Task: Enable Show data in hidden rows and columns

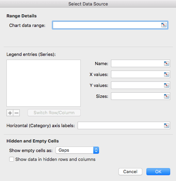Action: (12, 159)
